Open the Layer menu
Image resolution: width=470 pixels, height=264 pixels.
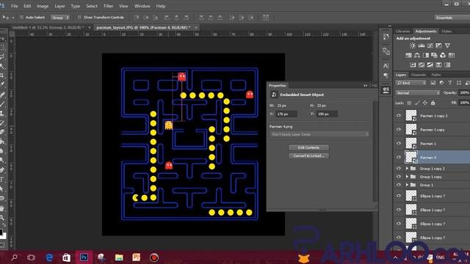(59, 6)
